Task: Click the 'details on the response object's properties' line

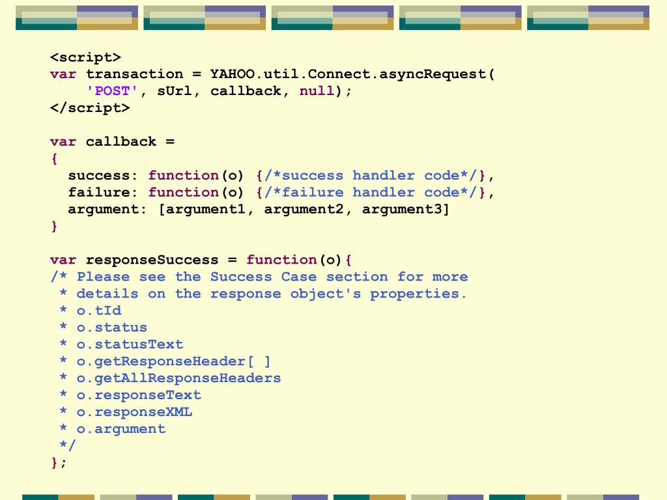Action: tap(263, 294)
